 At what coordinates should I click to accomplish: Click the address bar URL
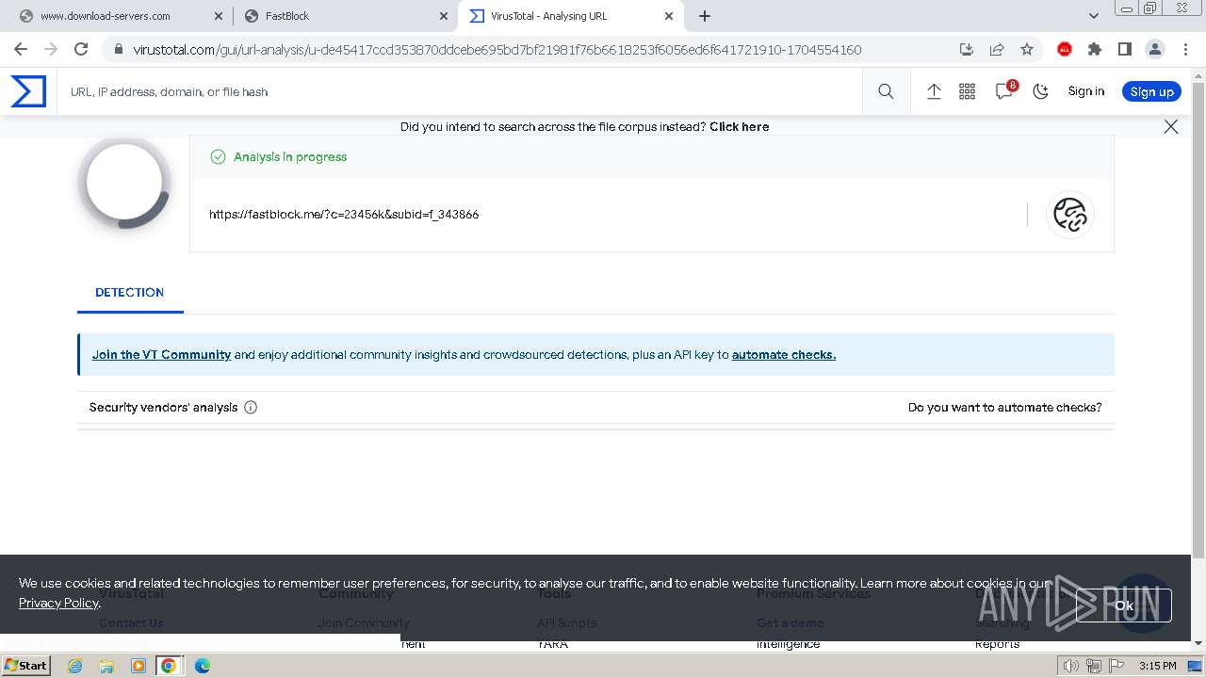[497, 50]
